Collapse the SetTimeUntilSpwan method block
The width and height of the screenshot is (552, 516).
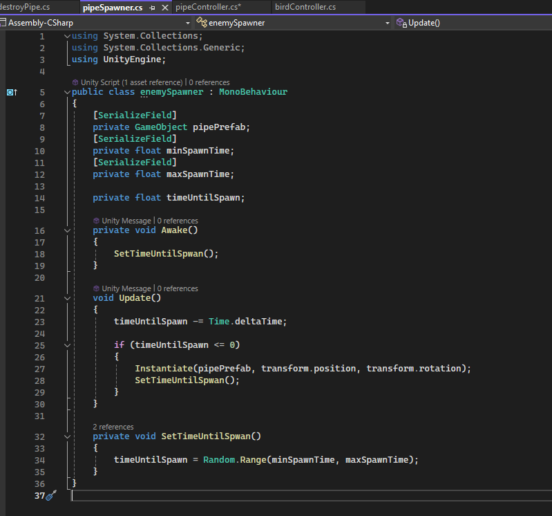coord(67,436)
